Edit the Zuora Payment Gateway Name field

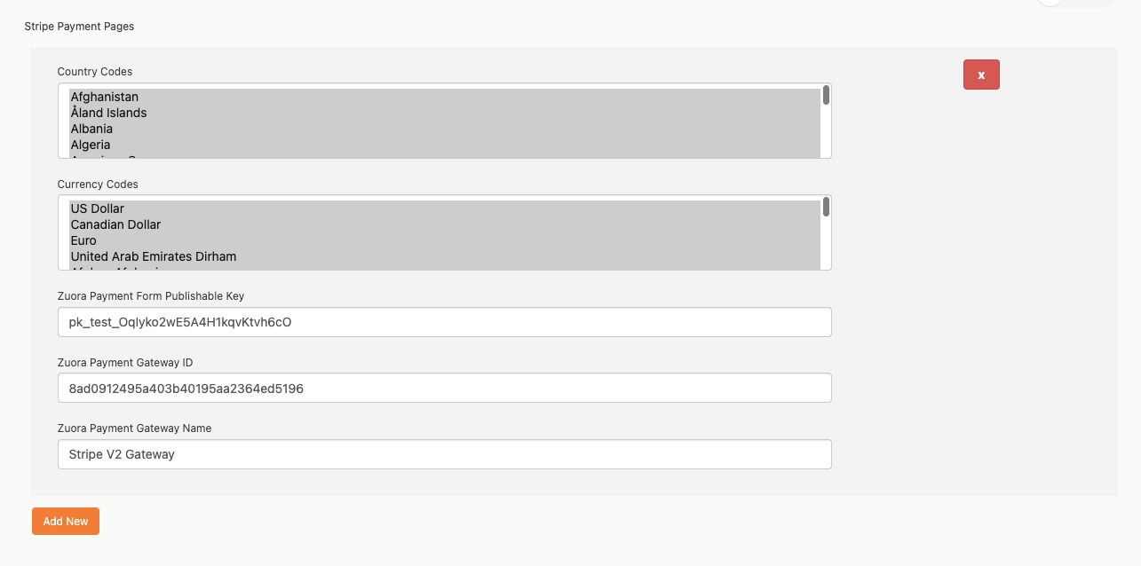[444, 454]
